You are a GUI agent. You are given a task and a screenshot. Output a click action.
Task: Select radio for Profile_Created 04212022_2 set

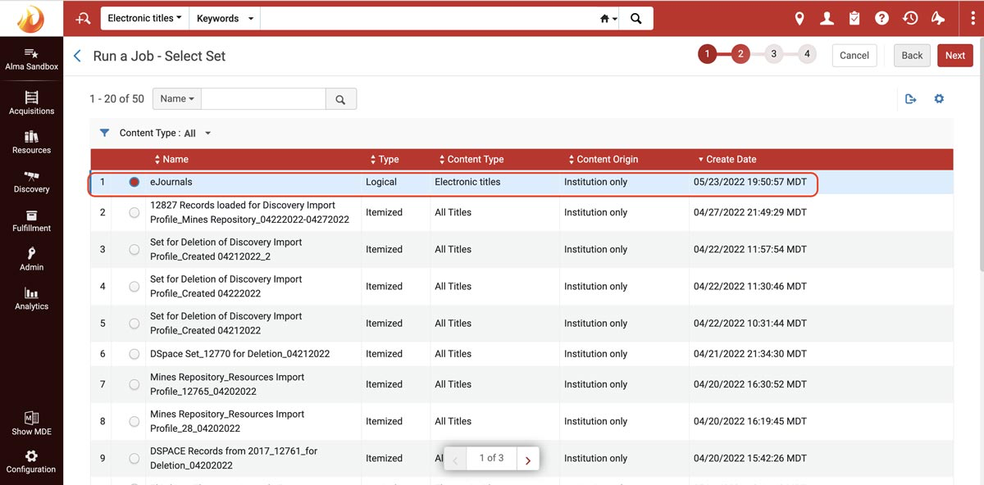coord(134,249)
